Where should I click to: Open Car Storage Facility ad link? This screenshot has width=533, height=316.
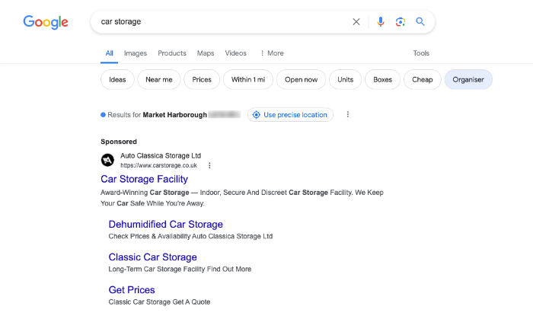[144, 179]
